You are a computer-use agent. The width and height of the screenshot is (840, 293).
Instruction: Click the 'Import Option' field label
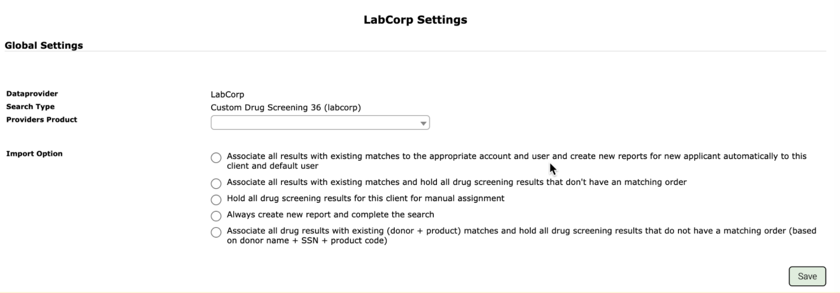coord(34,154)
